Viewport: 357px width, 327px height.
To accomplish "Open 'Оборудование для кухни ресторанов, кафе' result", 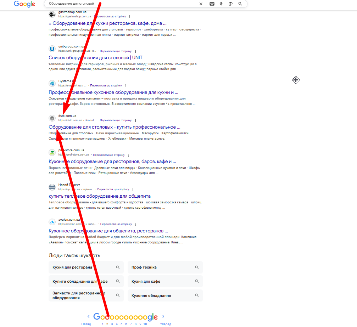I will 107,23.
